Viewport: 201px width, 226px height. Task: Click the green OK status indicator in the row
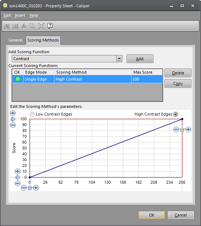[x=18, y=79]
